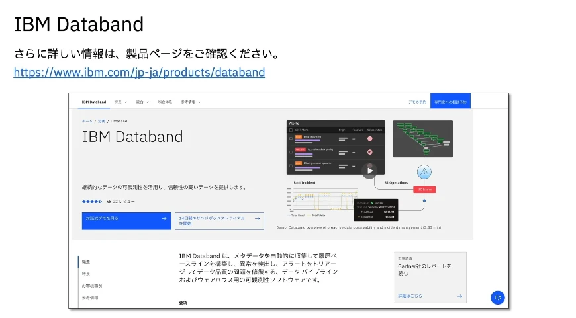Image resolution: width=576 pixels, height=318 pixels.
Task: Click the Fact Incident line chart
Action: (322, 200)
